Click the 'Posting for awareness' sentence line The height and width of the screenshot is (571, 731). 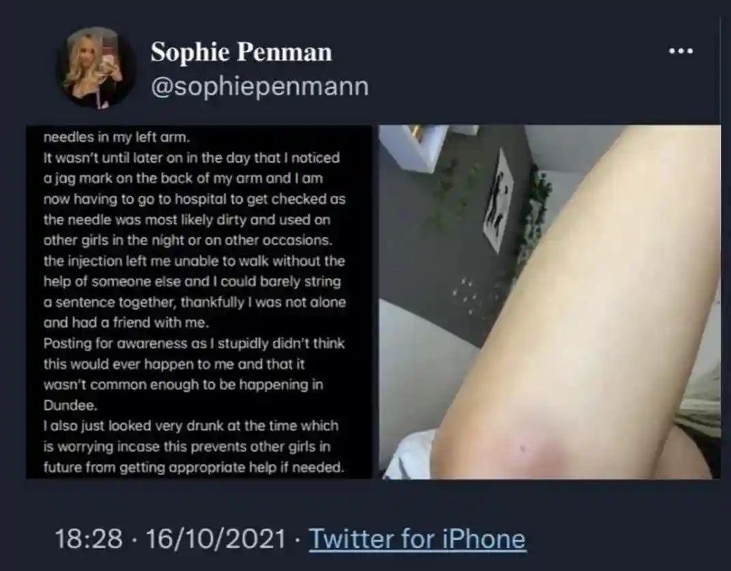tap(194, 343)
